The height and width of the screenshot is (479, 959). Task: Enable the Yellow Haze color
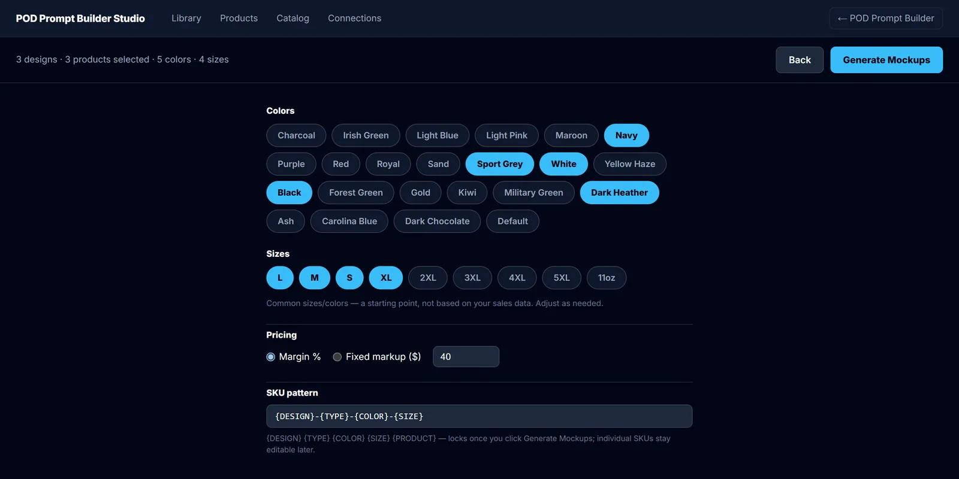(x=630, y=164)
